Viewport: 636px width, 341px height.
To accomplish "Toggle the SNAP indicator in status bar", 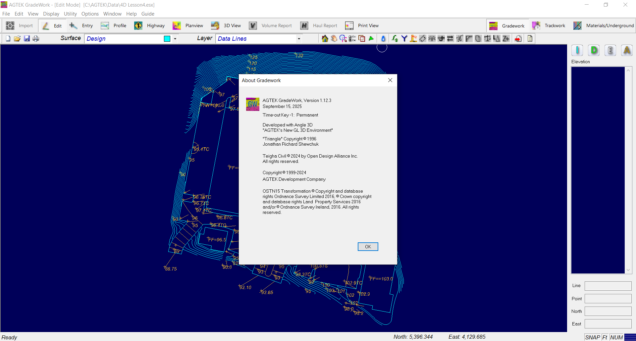I will [592, 337].
